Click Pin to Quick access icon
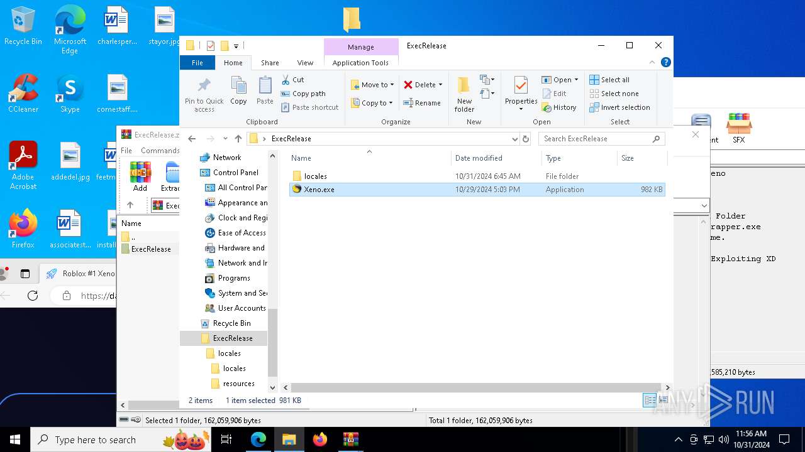Viewport: 805px width, 452px height. (204, 95)
